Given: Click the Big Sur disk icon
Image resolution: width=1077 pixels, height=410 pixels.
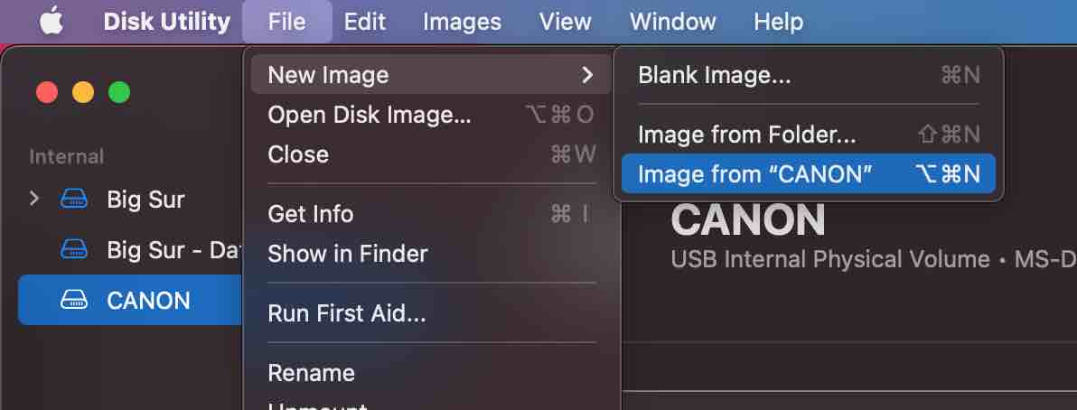Looking at the screenshot, I should [x=73, y=200].
